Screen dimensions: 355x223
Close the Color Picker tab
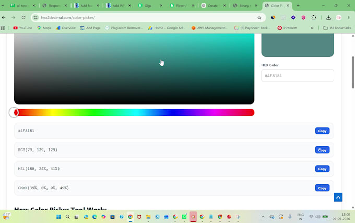coord(288,5)
